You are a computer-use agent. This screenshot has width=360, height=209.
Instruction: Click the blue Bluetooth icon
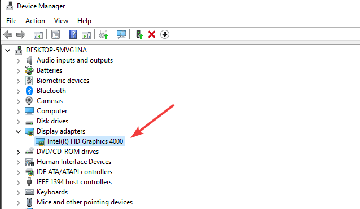pyautogui.click(x=29, y=91)
